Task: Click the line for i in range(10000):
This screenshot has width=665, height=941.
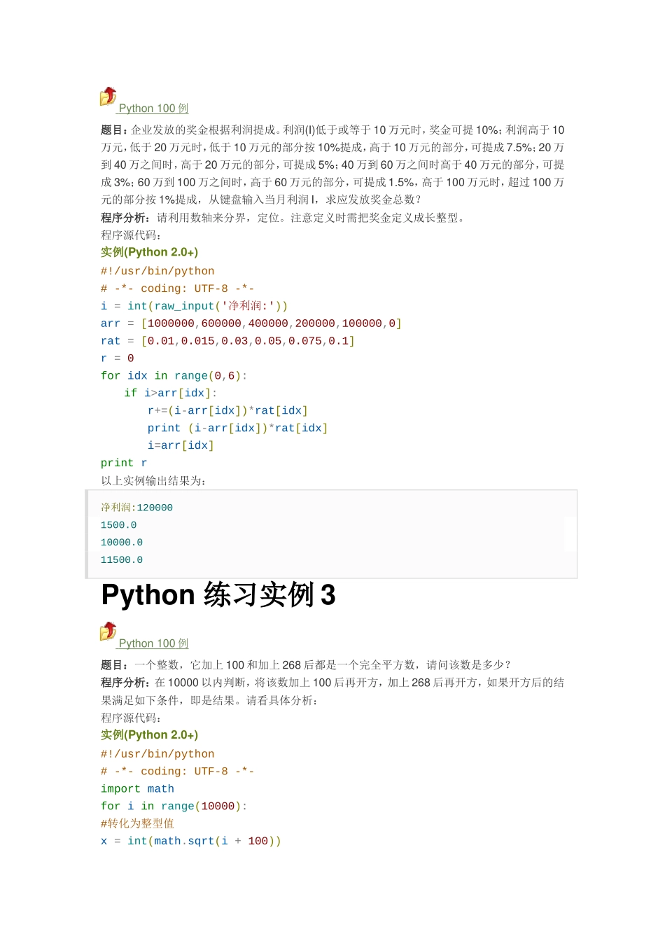Action: tap(174, 807)
